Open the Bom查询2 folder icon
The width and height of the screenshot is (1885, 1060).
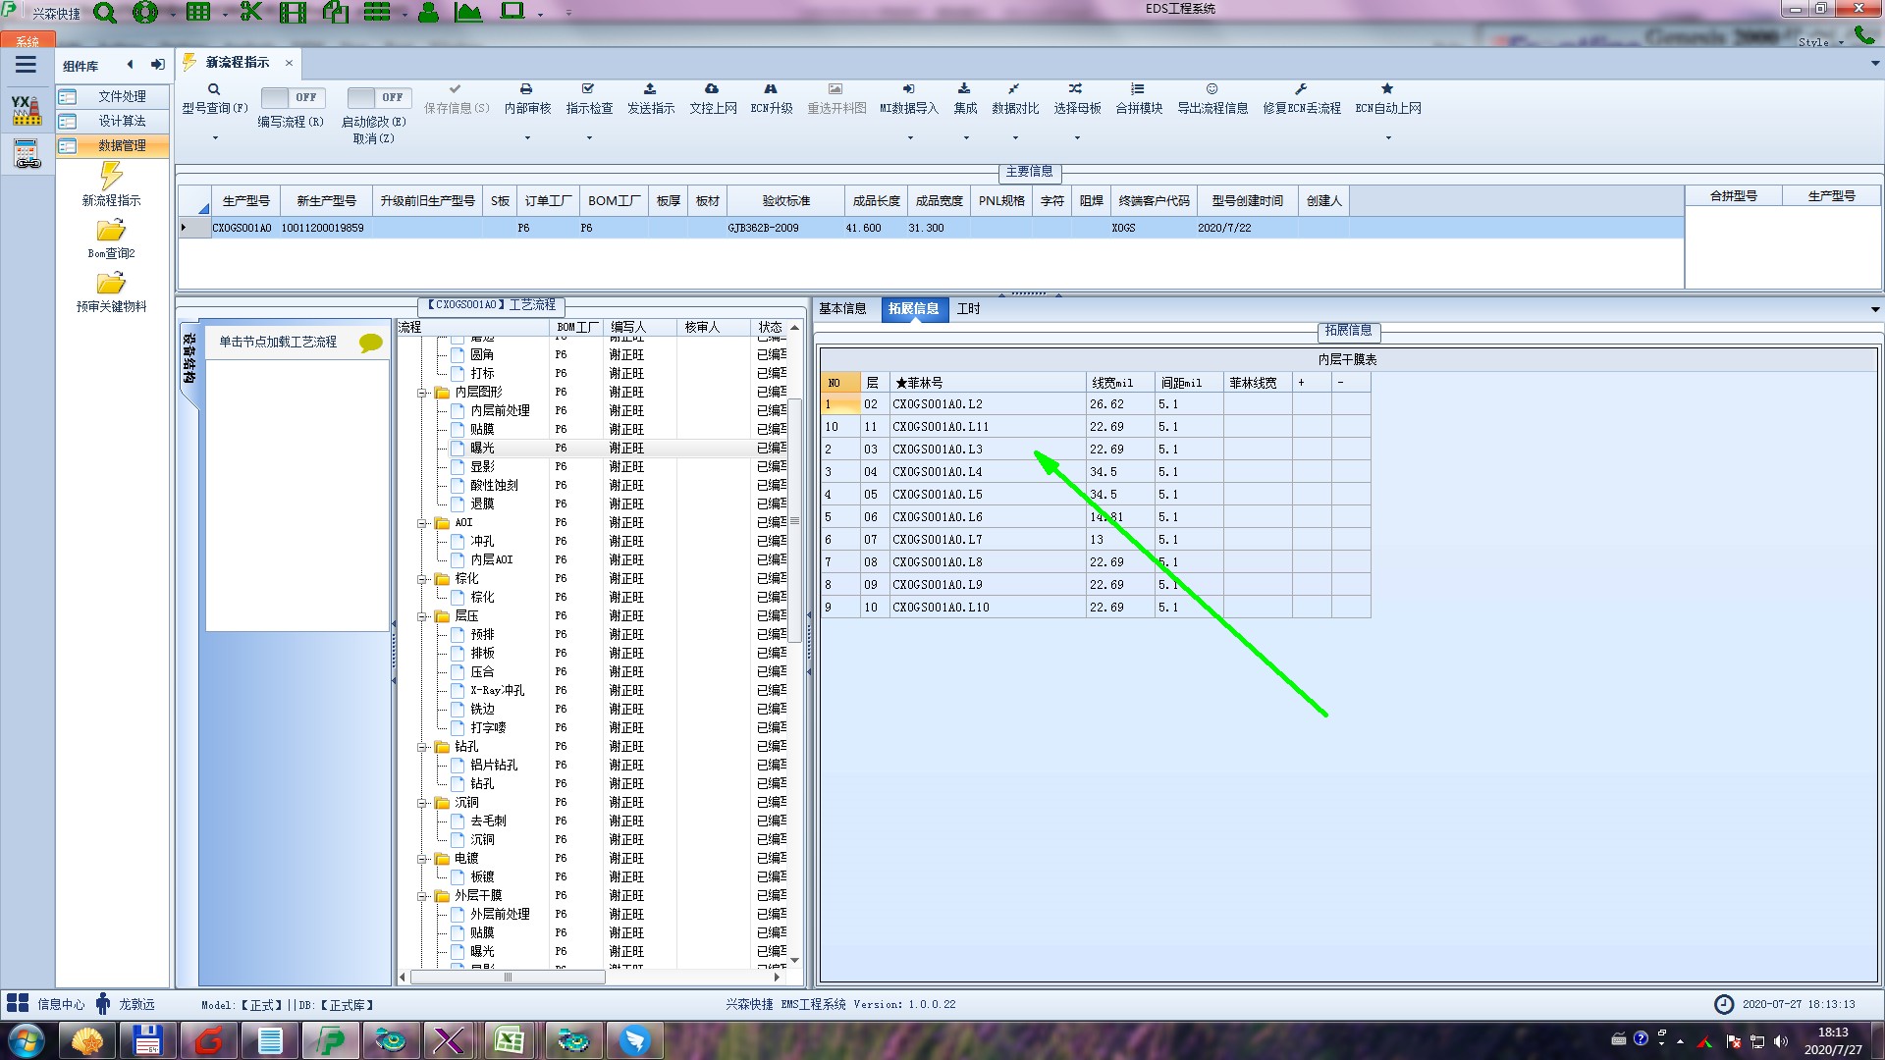(x=111, y=231)
